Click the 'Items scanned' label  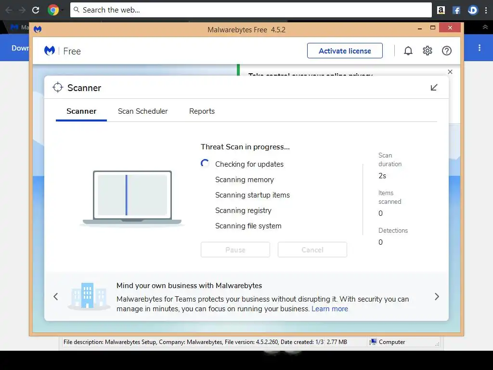[x=390, y=197]
